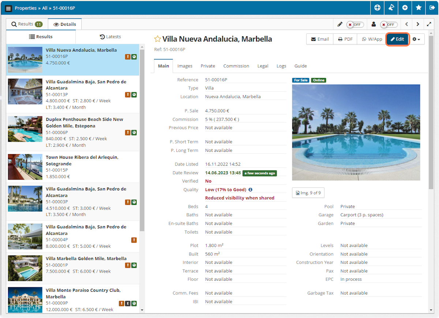Expand details panel to fullscreen
This screenshot has height=318, width=439.
(x=429, y=25)
